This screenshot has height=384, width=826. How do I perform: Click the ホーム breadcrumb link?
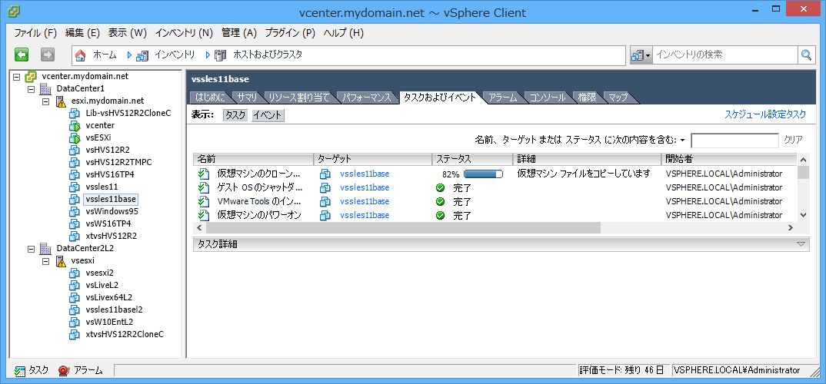click(105, 55)
